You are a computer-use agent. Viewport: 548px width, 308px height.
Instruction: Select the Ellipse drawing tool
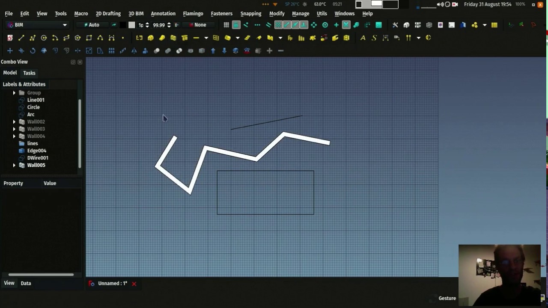click(66, 38)
